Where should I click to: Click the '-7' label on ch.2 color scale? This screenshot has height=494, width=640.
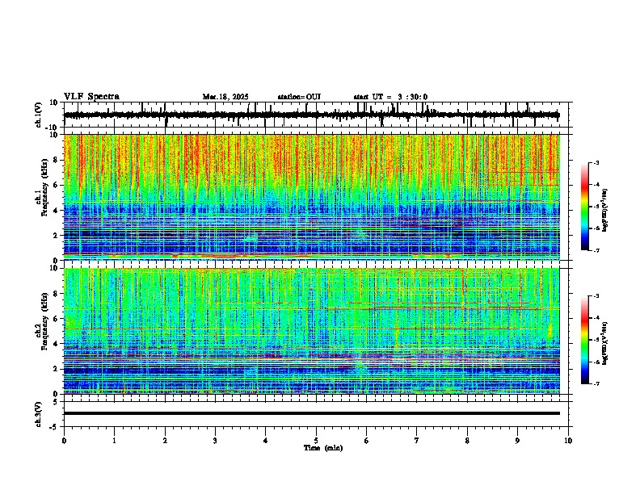[x=596, y=383]
